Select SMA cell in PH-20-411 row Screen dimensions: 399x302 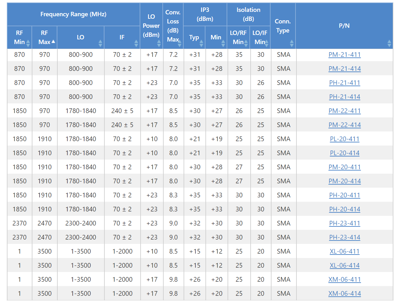(283, 195)
